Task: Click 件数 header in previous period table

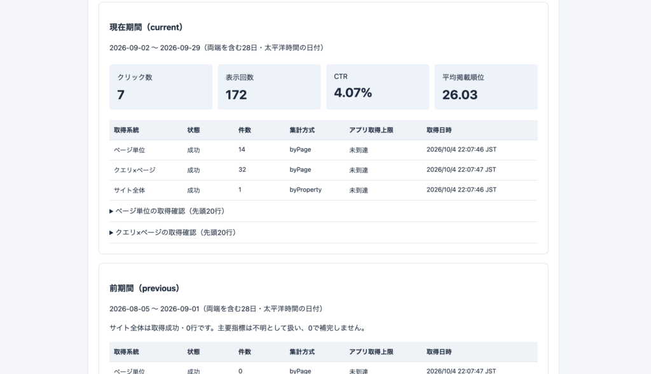Action: point(245,352)
